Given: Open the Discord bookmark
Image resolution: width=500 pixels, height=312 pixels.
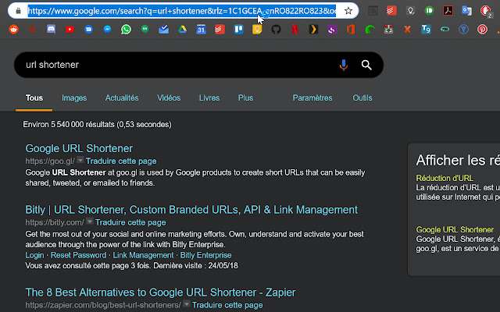Looking at the screenshot, I should point(51,30).
